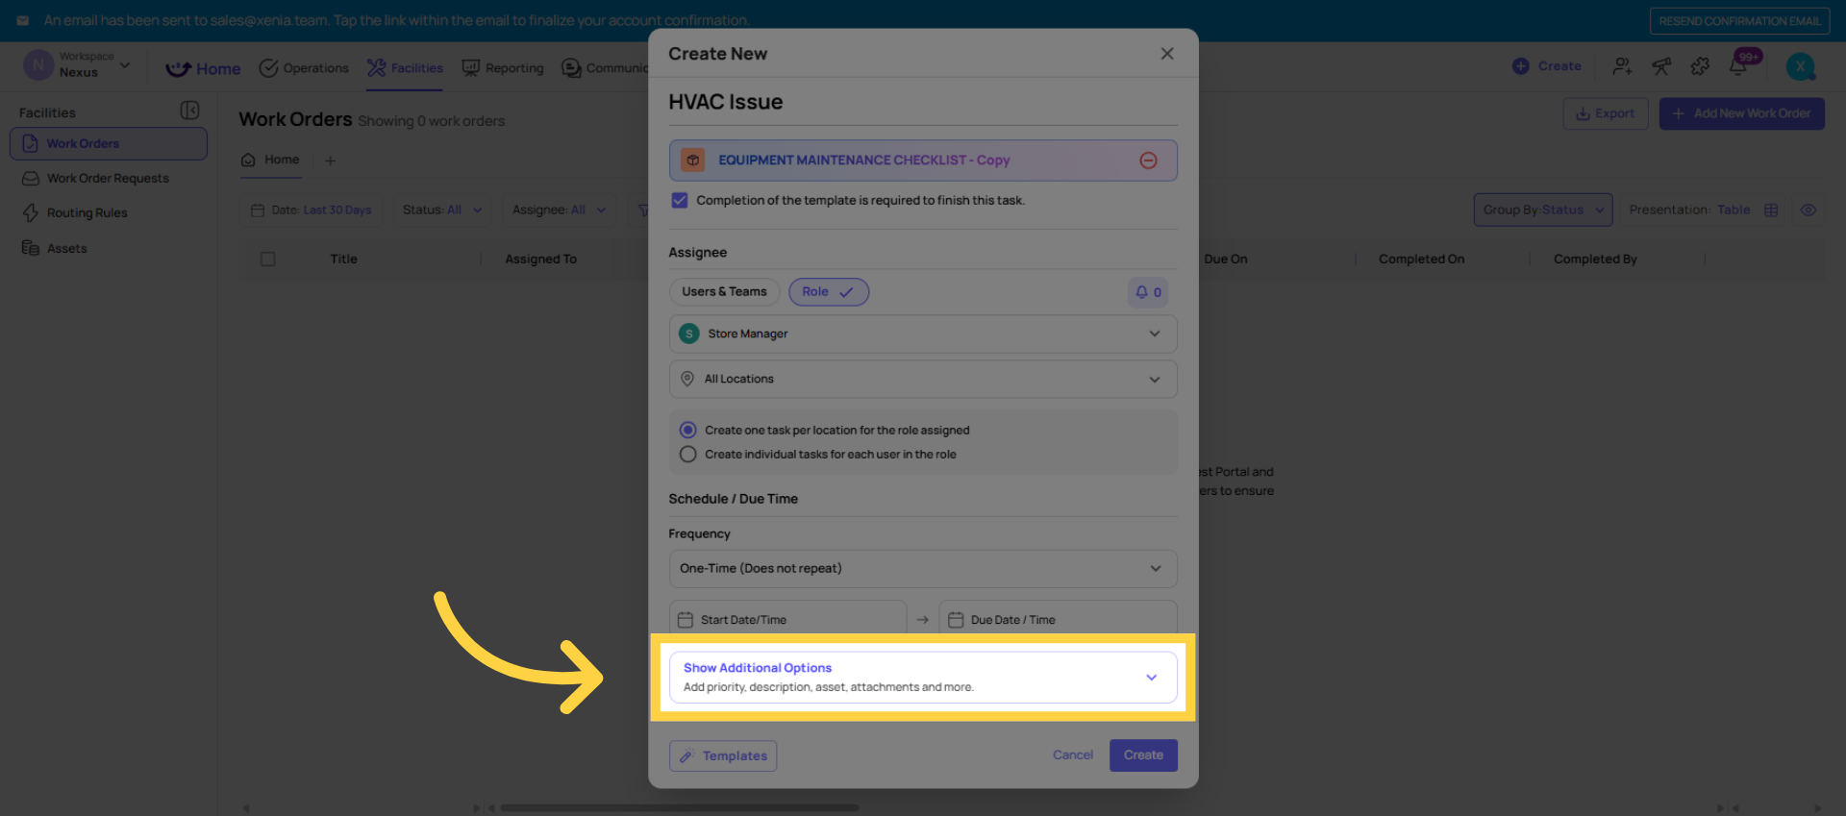1846x816 pixels.
Task: Open the Store Manager role dropdown
Action: [923, 334]
